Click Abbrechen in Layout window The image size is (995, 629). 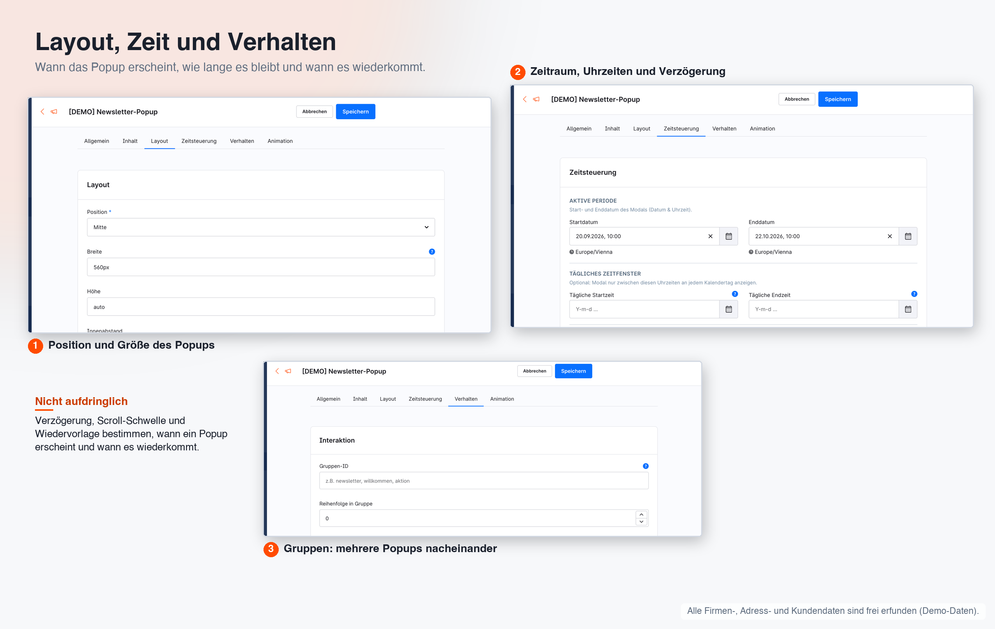point(314,111)
